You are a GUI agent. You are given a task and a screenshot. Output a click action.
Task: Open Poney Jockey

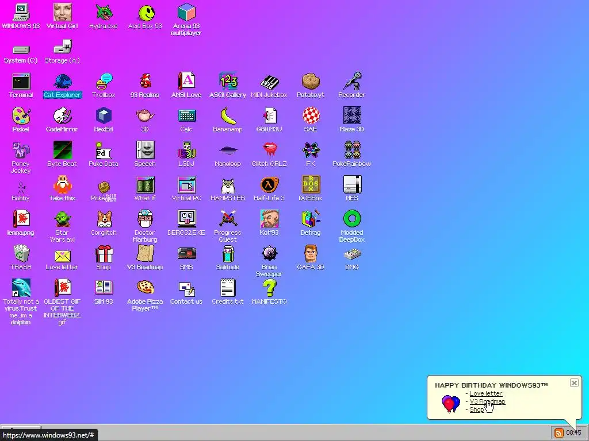[x=21, y=151]
